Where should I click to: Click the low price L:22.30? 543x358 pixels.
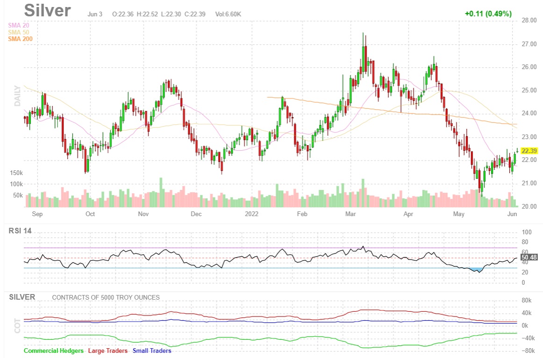171,14
